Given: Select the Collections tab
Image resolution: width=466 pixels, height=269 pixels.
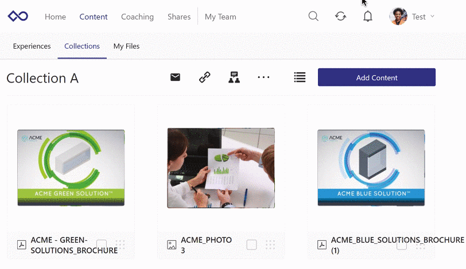Looking at the screenshot, I should click(x=82, y=46).
